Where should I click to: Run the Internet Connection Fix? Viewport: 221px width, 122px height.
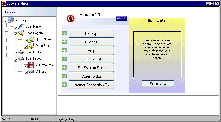91,85
